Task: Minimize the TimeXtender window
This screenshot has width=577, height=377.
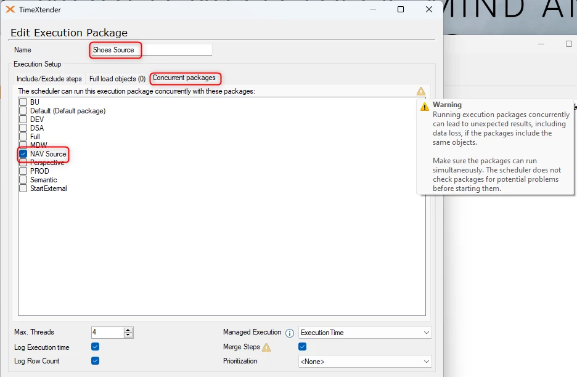Action: [x=373, y=10]
